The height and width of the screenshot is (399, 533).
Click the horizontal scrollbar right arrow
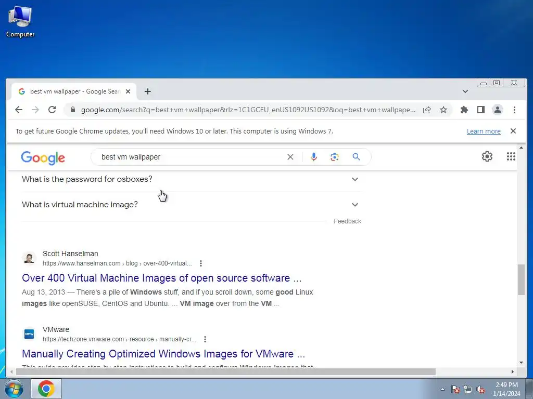pyautogui.click(x=513, y=372)
